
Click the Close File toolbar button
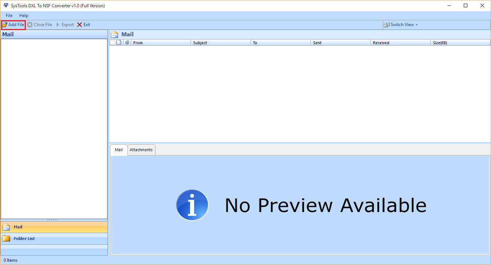click(40, 25)
